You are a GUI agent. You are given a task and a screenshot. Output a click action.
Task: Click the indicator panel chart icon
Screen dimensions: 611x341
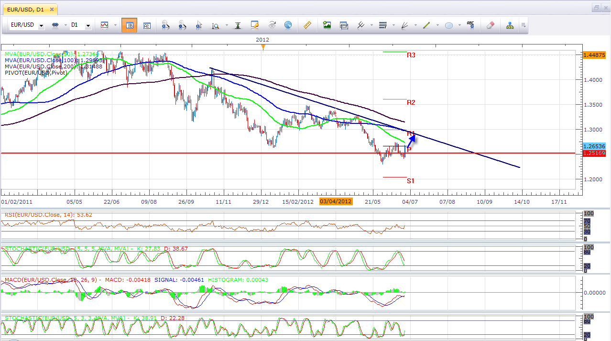[x=344, y=25]
